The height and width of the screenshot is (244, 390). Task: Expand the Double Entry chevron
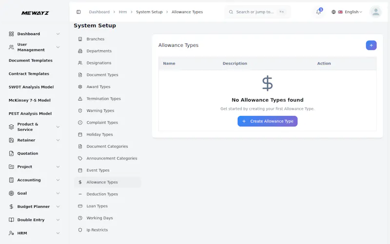[58, 220]
